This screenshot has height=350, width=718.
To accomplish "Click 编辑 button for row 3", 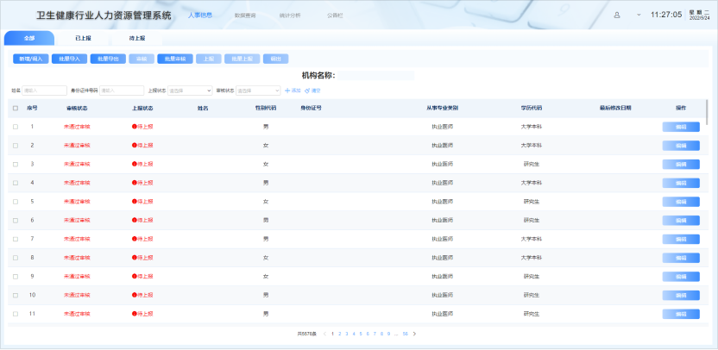I will coord(680,164).
